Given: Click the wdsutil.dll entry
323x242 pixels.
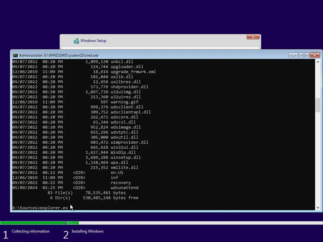Looking at the screenshot, I should [124, 137].
